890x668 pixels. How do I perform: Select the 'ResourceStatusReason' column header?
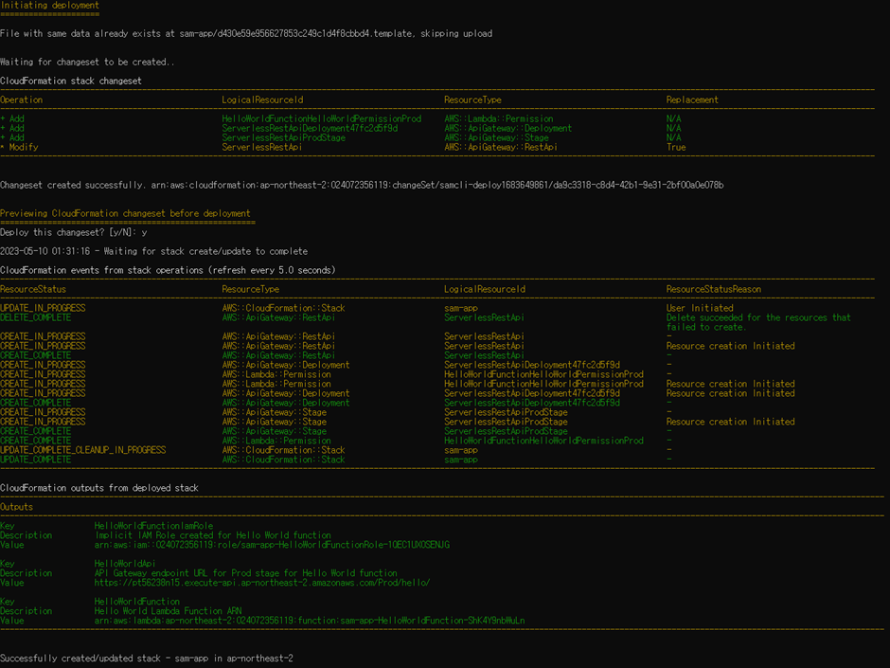(x=714, y=289)
